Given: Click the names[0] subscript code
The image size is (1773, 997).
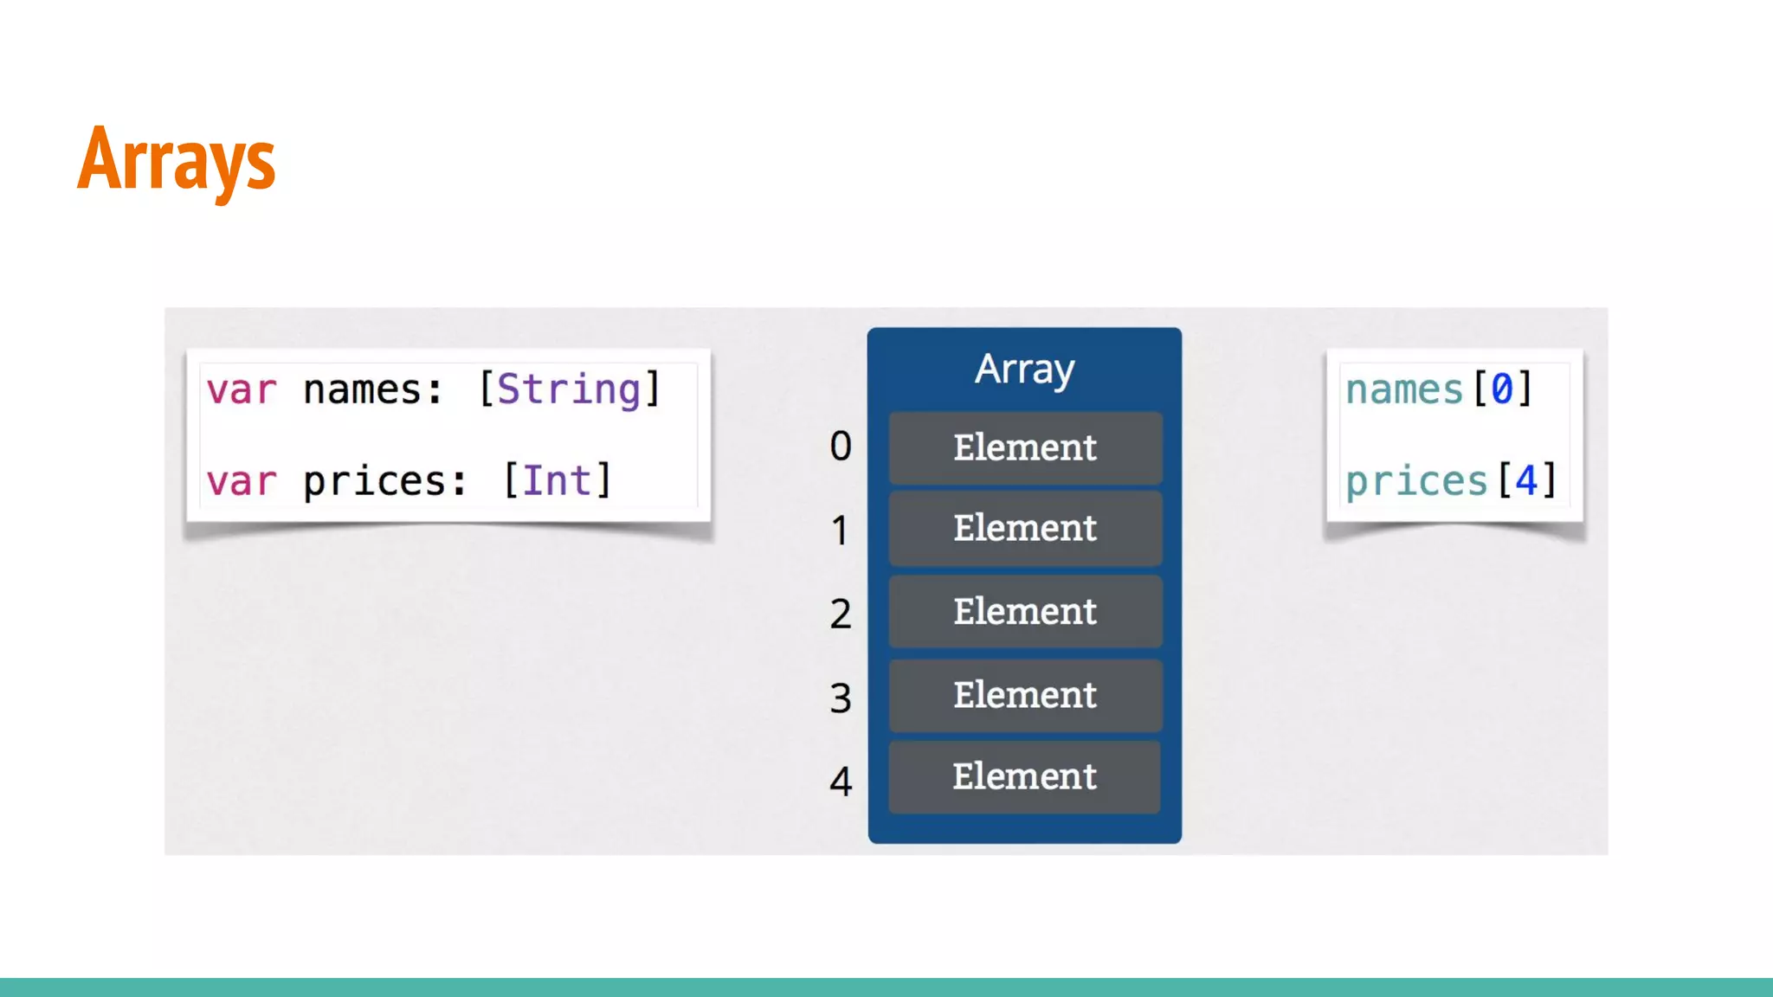Looking at the screenshot, I should point(1439,389).
